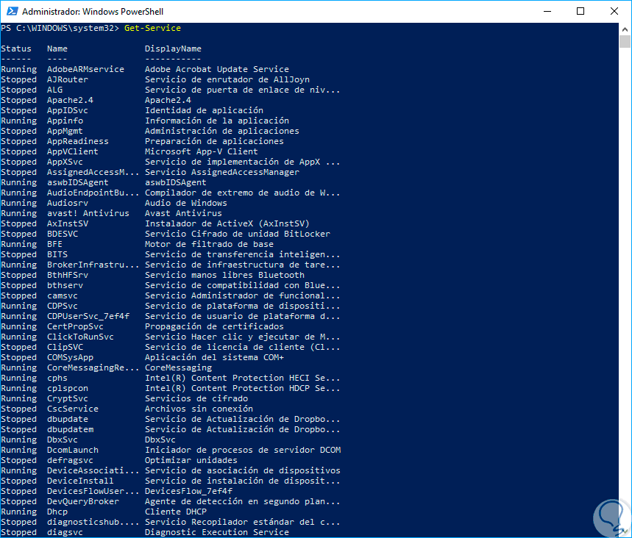The height and width of the screenshot is (538, 632).
Task: Click the dbupdate service name
Action: tap(67, 419)
